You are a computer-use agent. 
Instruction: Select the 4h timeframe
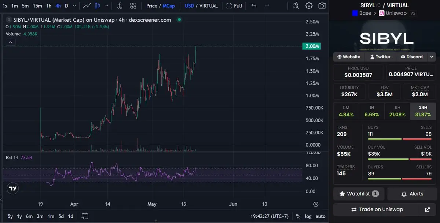pos(58,6)
